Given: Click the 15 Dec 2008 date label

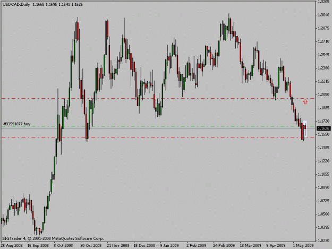Looking at the screenshot, I should click(x=144, y=246).
